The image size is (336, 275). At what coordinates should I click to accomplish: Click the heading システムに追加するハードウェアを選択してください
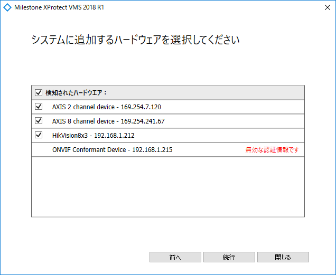point(135,40)
